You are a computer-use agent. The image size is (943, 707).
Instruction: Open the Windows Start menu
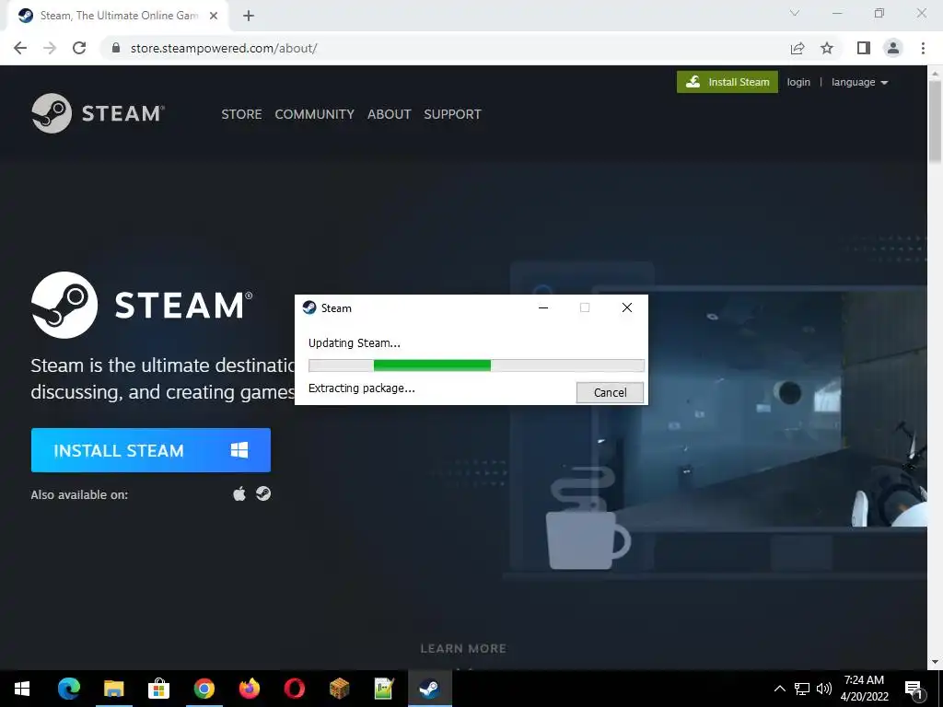tap(22, 689)
